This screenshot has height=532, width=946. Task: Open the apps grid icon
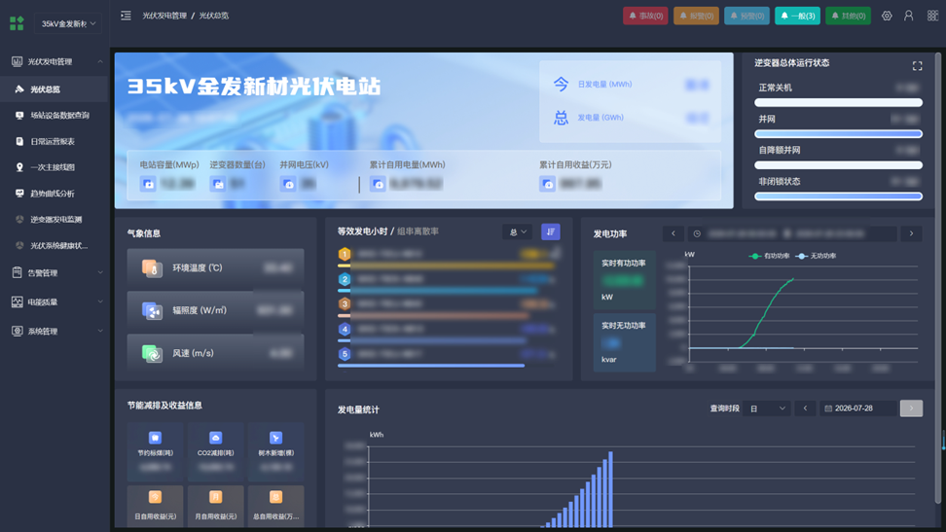pyautogui.click(x=932, y=16)
